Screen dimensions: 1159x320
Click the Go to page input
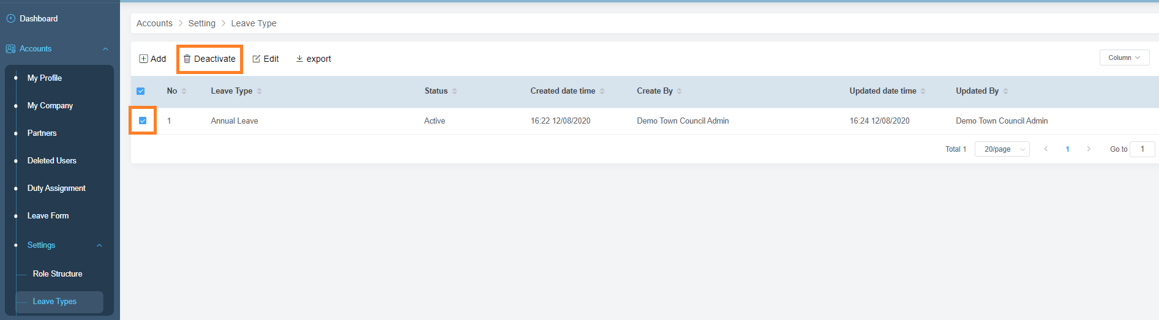pyautogui.click(x=1142, y=149)
